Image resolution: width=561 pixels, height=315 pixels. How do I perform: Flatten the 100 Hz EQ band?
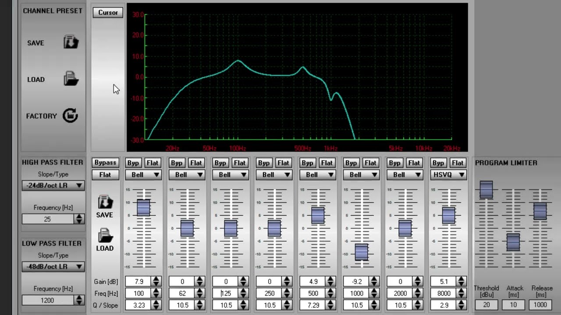click(x=153, y=163)
